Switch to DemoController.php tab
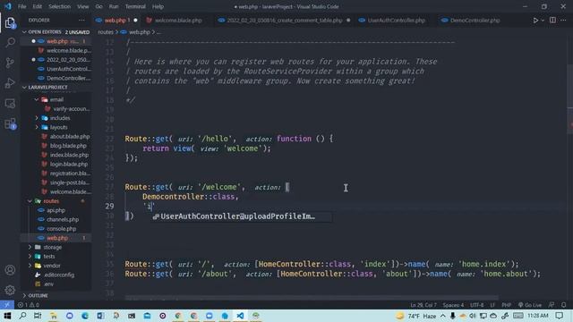This screenshot has width=573, height=322. (475, 21)
